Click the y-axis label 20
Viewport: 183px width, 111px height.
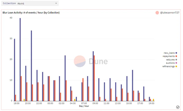coord(11,59)
